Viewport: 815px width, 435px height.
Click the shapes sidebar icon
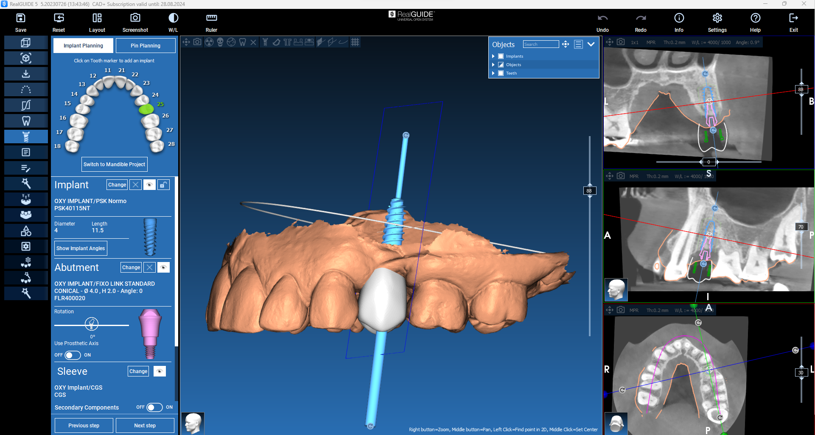click(x=26, y=231)
